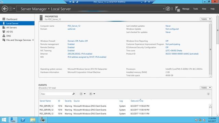
Task: Open the navigation history dropdown arrow
Action: point(14,9)
